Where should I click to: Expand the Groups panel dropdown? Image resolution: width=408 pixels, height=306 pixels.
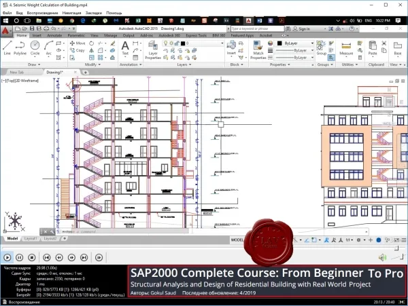(x=325, y=64)
